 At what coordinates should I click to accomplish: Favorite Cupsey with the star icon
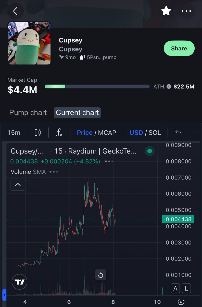[166, 11]
